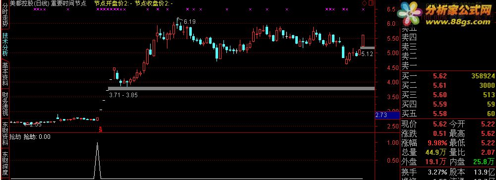Click the 现价 label

point(409,123)
